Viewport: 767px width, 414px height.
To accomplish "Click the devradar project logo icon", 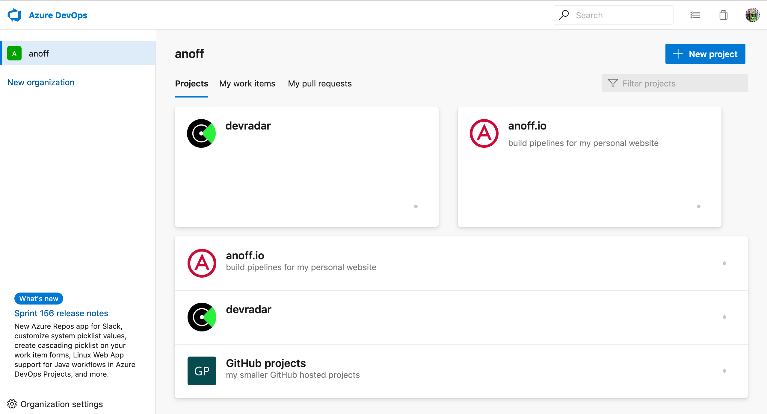I will tap(202, 133).
